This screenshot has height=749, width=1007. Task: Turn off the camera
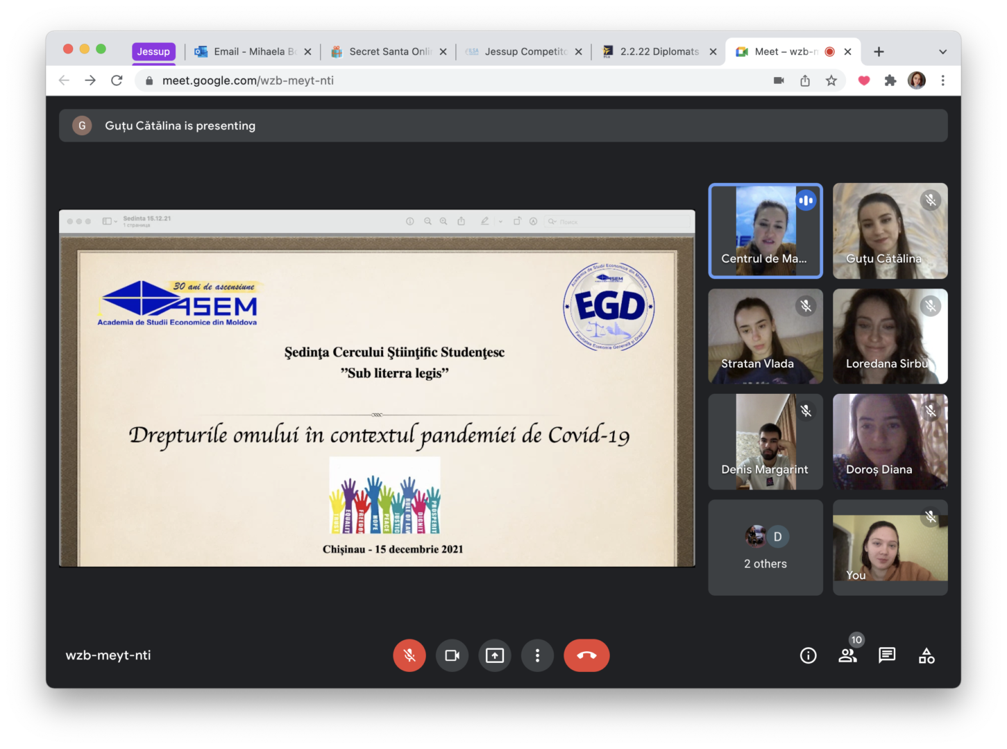(x=452, y=655)
